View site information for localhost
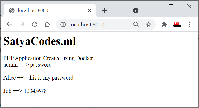Screen dimensions: 199x108 click(63, 24)
